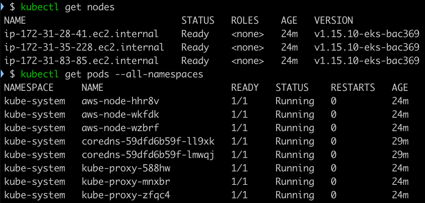
Task: Click node name ip-172-31-83-85.ec2.internal
Action: click(x=81, y=61)
